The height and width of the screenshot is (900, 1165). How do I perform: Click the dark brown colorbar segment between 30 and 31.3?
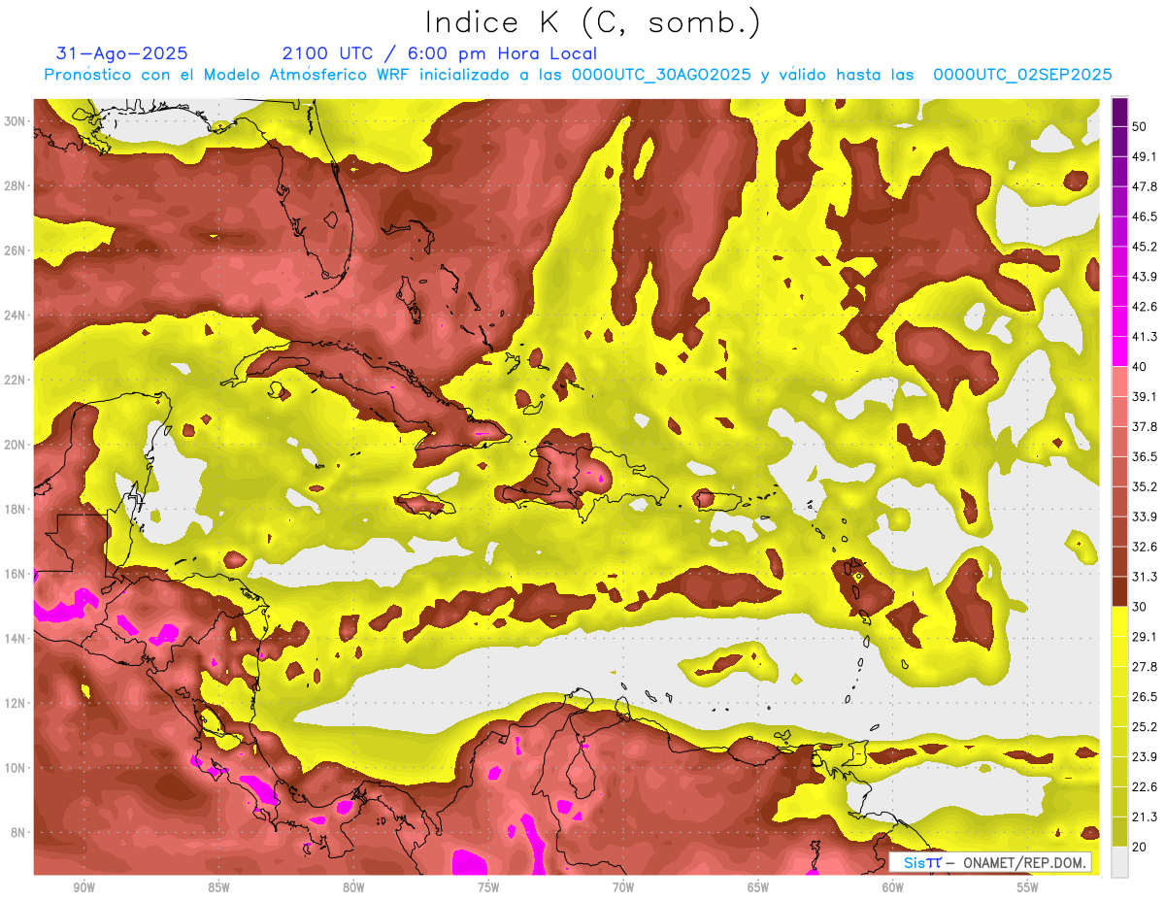click(x=1119, y=592)
